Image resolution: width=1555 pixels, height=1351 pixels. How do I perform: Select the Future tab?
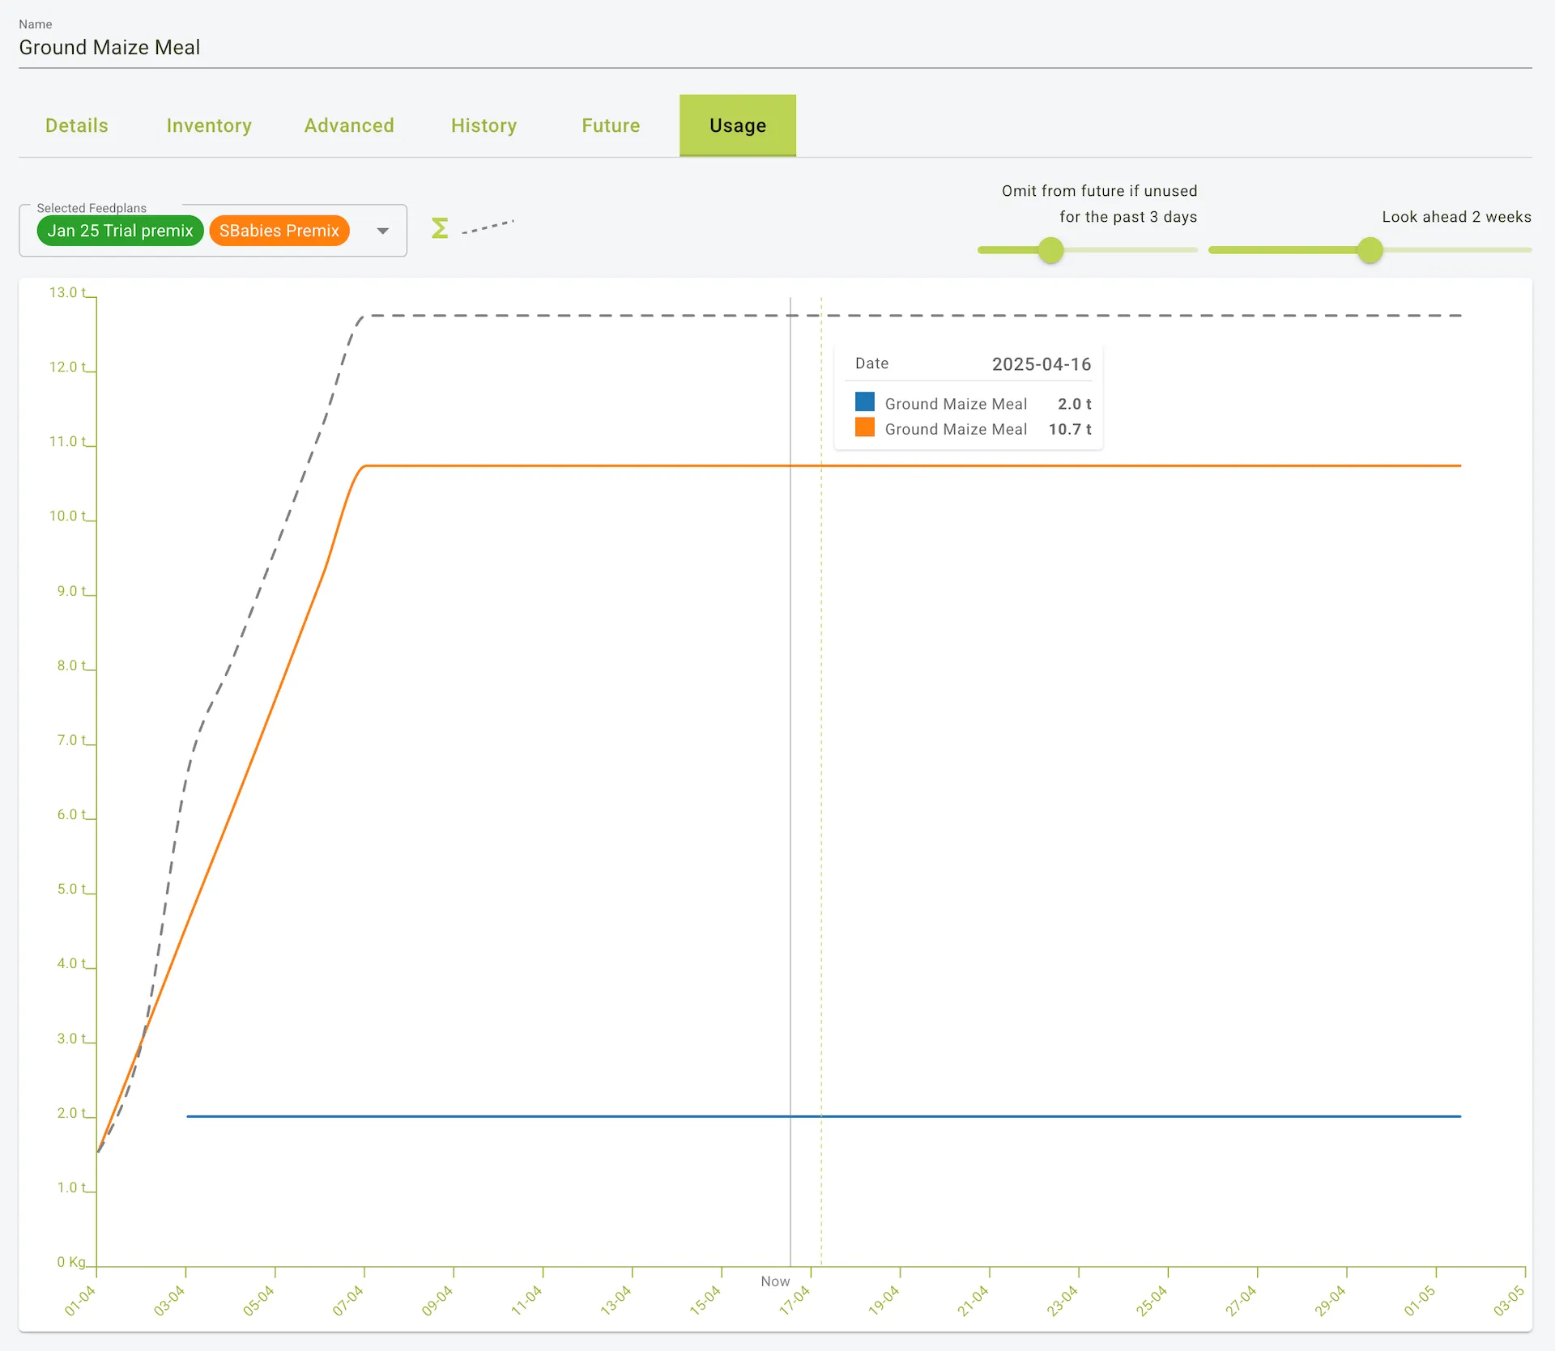[611, 125]
